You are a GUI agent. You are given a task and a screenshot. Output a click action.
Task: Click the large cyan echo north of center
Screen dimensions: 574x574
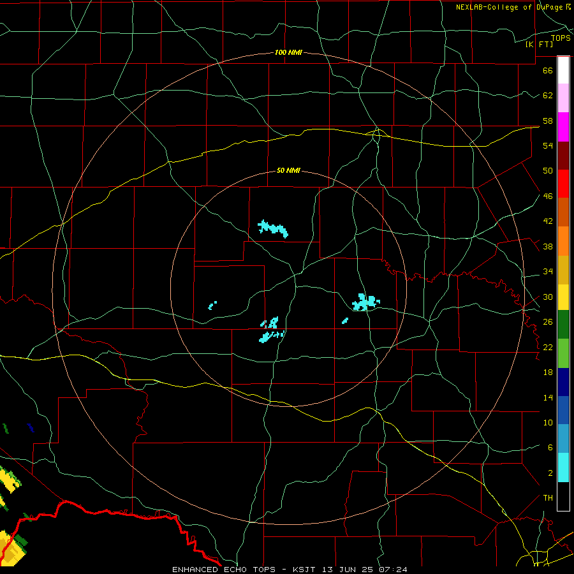(273, 228)
